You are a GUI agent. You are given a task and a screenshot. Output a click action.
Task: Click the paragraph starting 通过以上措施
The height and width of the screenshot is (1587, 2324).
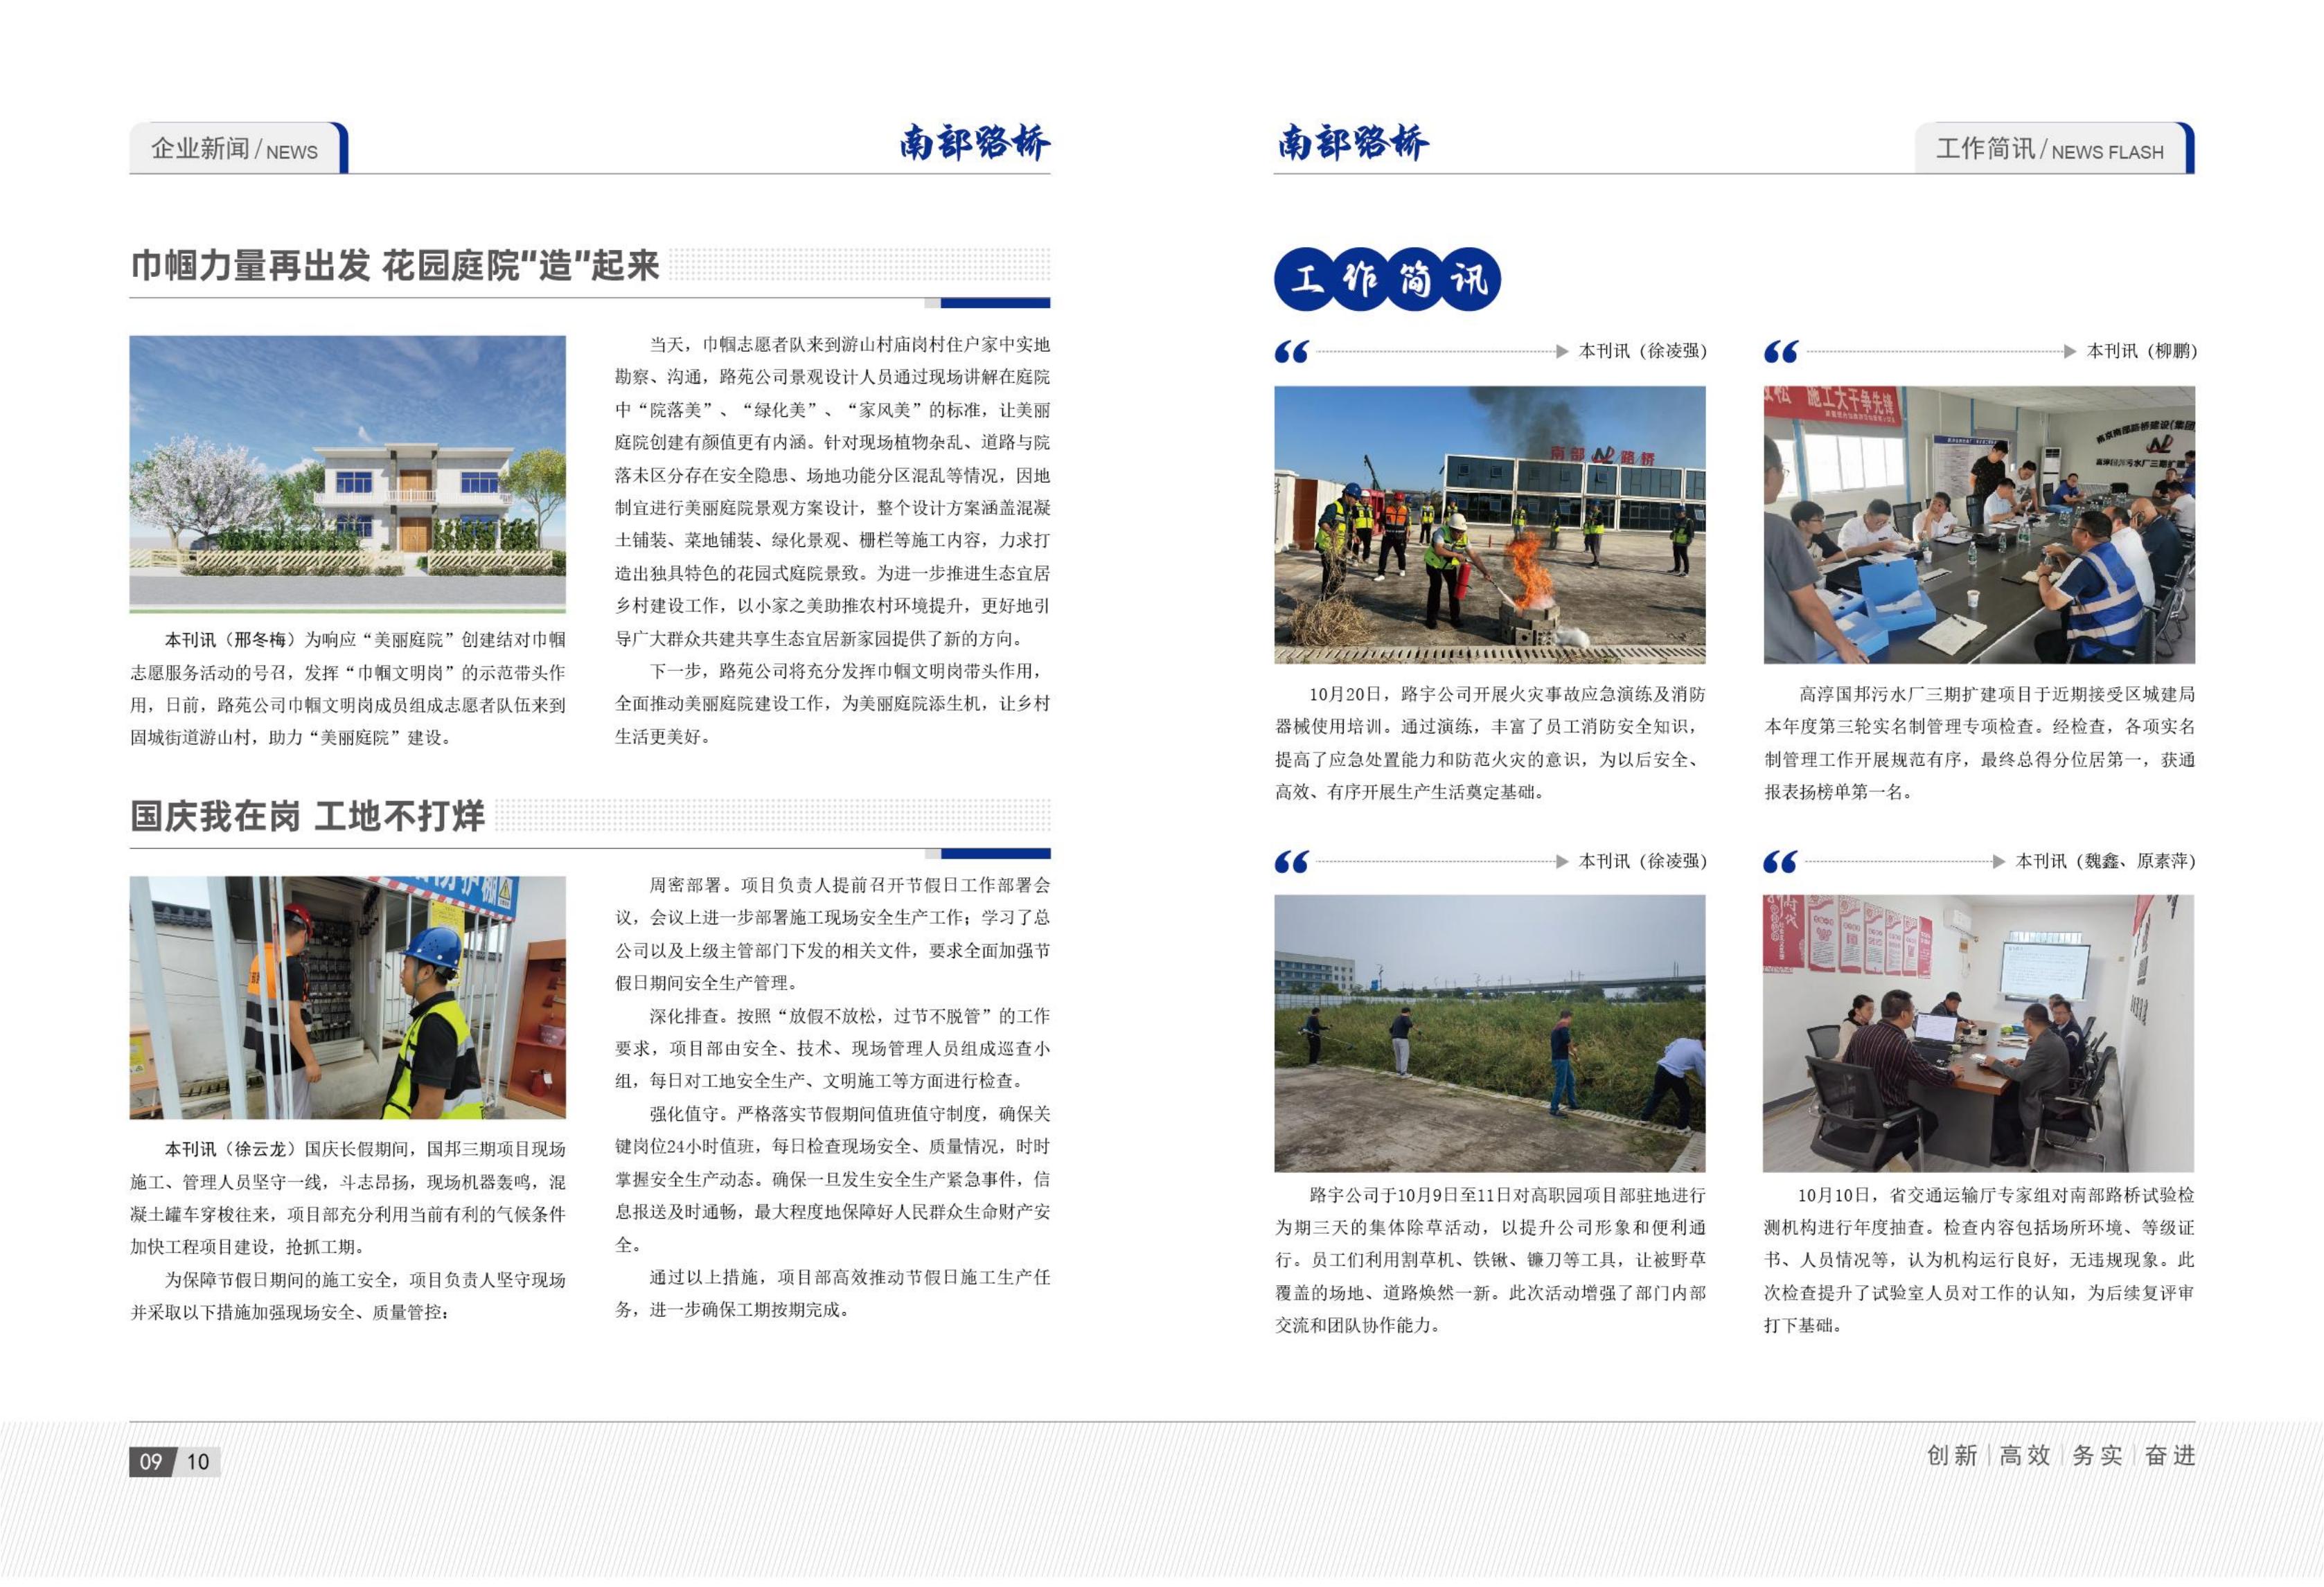click(832, 1293)
